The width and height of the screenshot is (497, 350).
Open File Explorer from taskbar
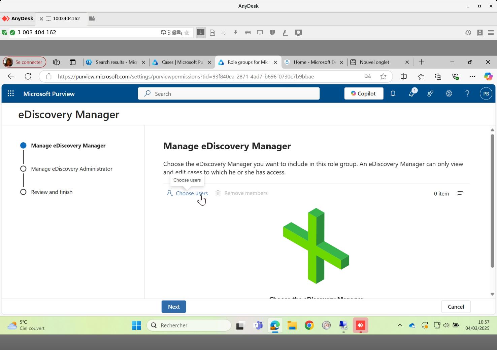click(x=292, y=325)
